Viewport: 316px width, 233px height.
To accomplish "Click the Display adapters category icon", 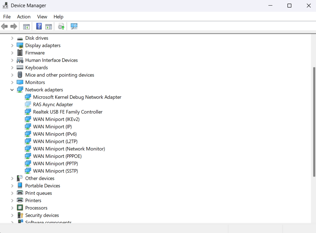I will click(20, 46).
